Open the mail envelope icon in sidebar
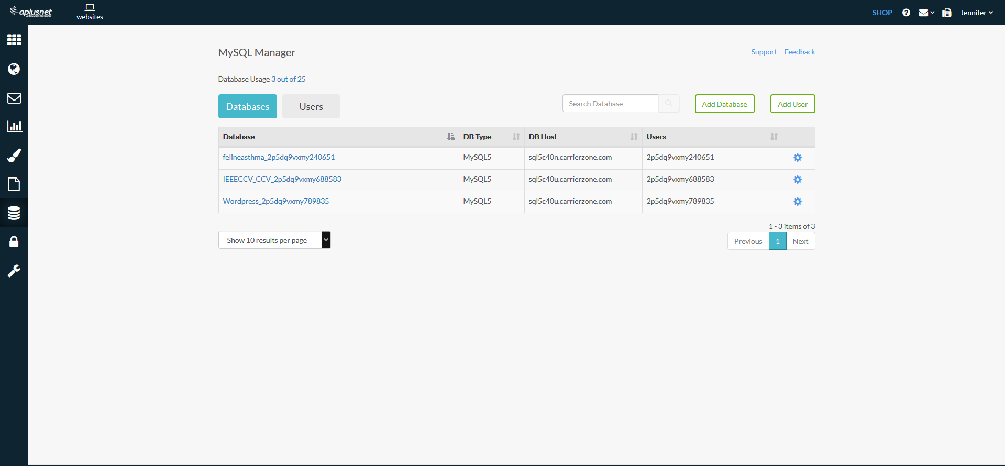Image resolution: width=1005 pixels, height=466 pixels. coord(14,98)
